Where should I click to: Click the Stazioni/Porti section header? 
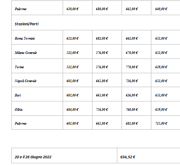coord(26,24)
